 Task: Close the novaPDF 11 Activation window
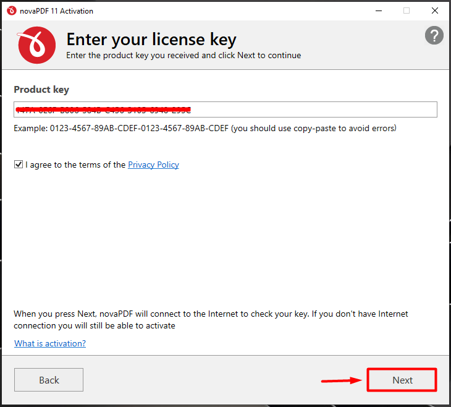pos(436,11)
